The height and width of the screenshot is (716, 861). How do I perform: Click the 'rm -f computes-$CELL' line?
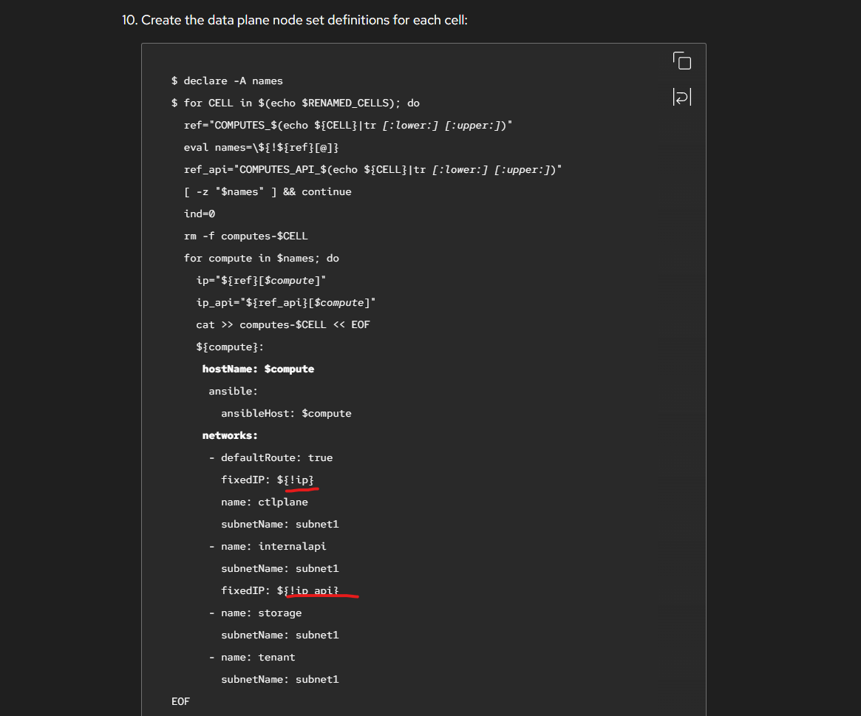tap(245, 236)
